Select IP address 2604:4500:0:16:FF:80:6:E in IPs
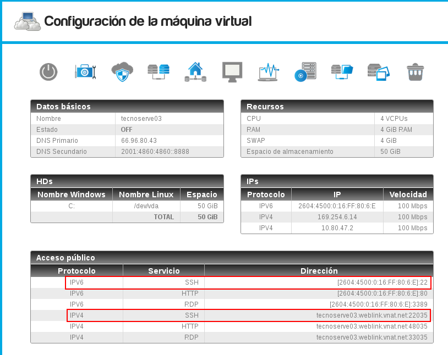Viewport: 448px width, 355px height. (337, 206)
